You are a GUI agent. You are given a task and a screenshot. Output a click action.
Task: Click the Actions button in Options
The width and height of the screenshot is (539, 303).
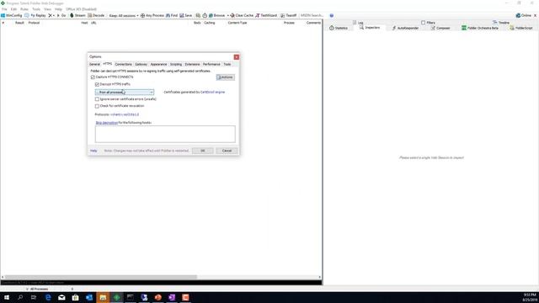click(226, 77)
